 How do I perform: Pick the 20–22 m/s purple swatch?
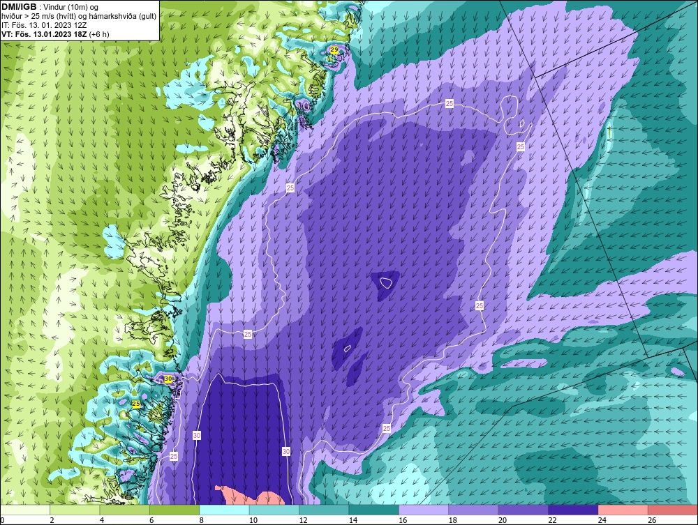click(523, 510)
